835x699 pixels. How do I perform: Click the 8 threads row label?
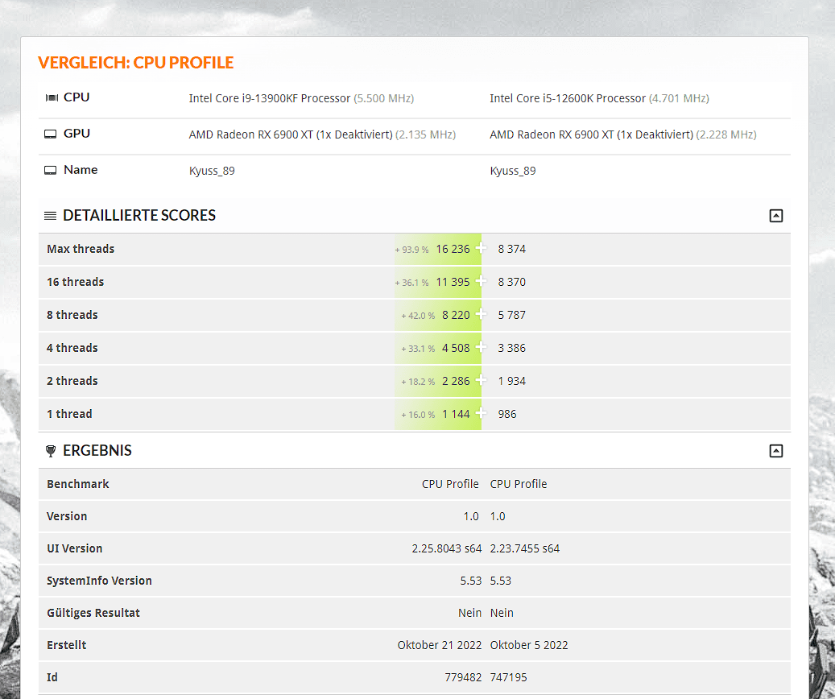click(x=72, y=315)
